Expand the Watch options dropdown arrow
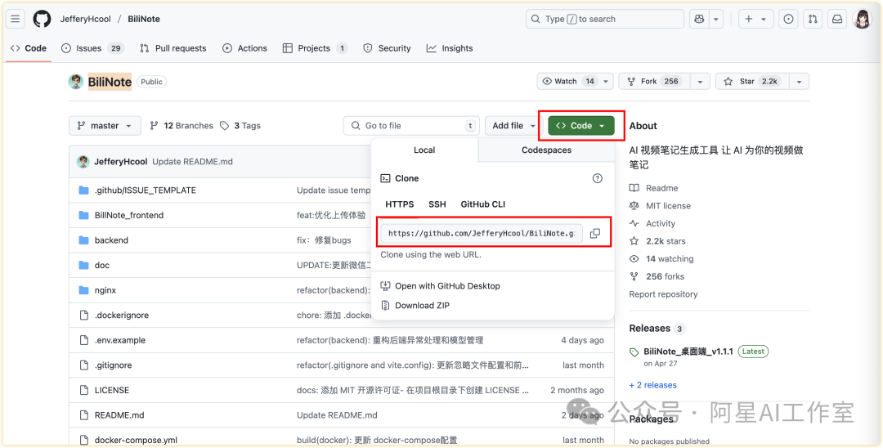Screen dimensions: 883x448 point(606,82)
